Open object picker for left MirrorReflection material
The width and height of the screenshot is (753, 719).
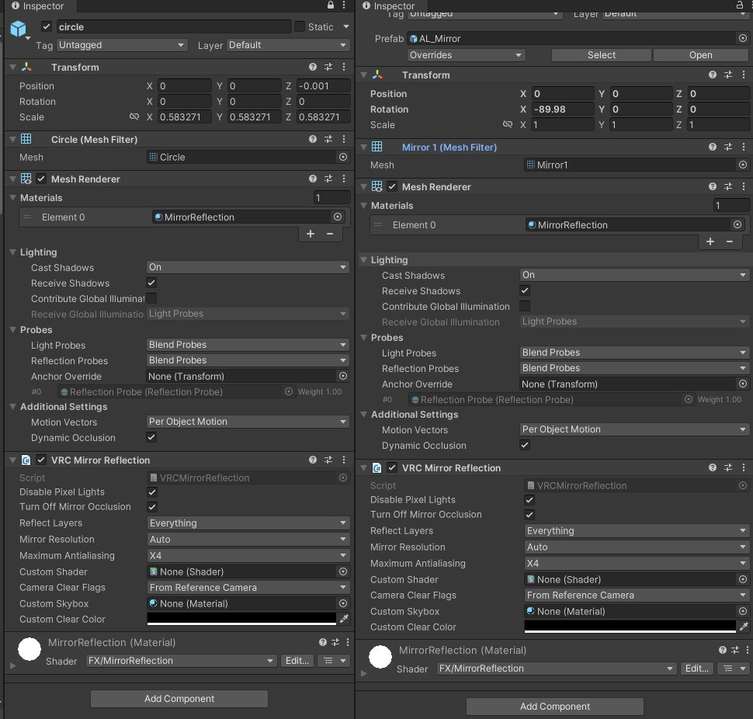(x=338, y=217)
